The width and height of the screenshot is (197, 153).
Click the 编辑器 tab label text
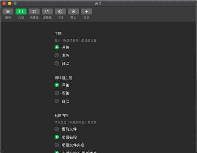(x=47, y=17)
